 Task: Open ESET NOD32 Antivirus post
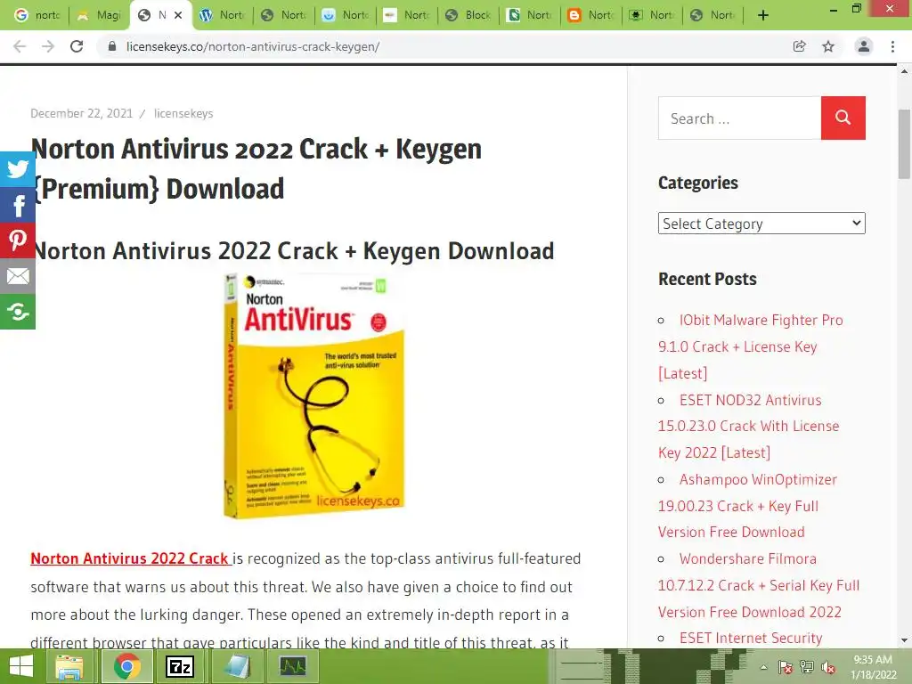748,427
